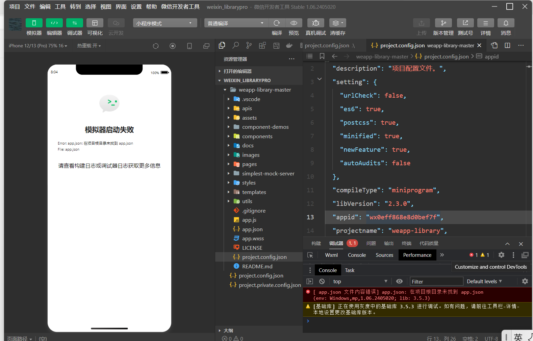Split the editor to the right

pyautogui.click(x=507, y=45)
